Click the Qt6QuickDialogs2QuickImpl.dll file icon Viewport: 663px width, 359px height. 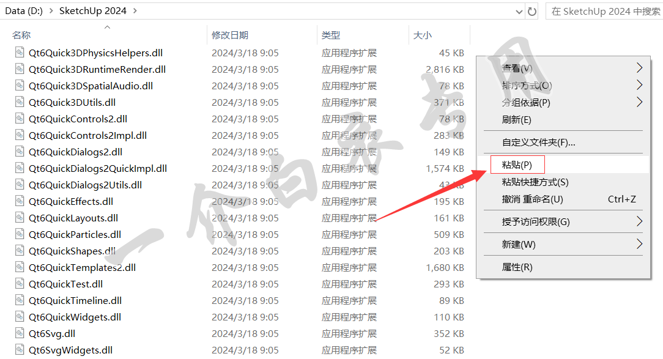(x=20, y=168)
